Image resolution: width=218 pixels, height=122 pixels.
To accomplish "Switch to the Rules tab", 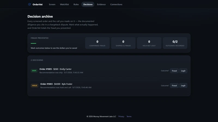I will coord(76,4).
